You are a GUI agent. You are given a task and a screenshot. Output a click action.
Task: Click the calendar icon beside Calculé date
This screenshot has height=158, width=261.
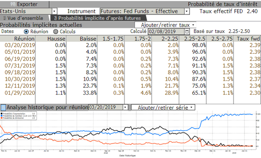pyautogui.click(x=187, y=31)
